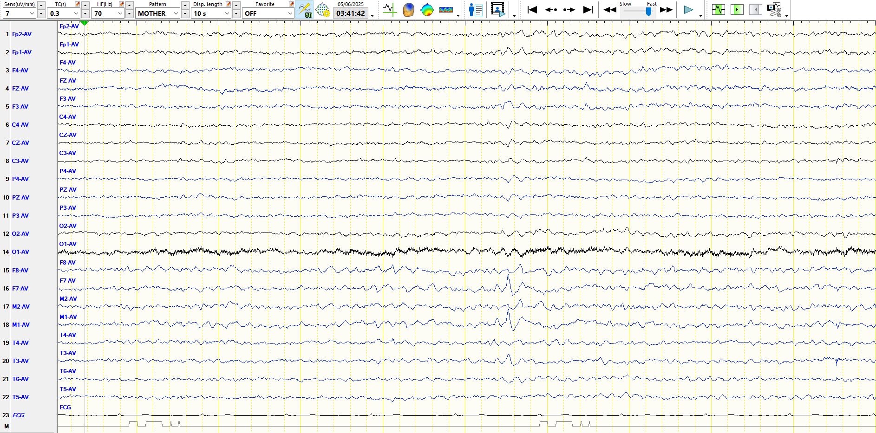Edit the TC(s) list with the pencil icon
The height and width of the screenshot is (433, 876).
(77, 4)
